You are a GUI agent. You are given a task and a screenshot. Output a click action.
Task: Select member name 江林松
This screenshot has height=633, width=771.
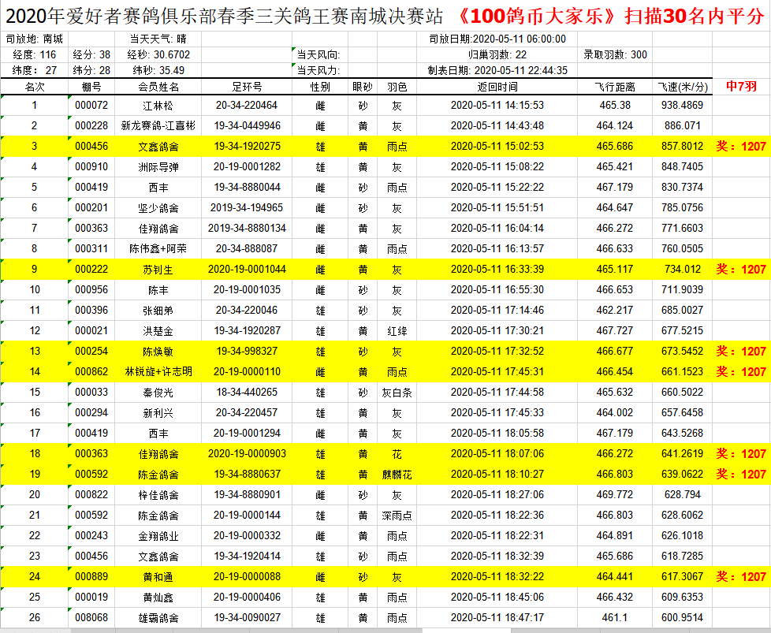[x=158, y=106]
